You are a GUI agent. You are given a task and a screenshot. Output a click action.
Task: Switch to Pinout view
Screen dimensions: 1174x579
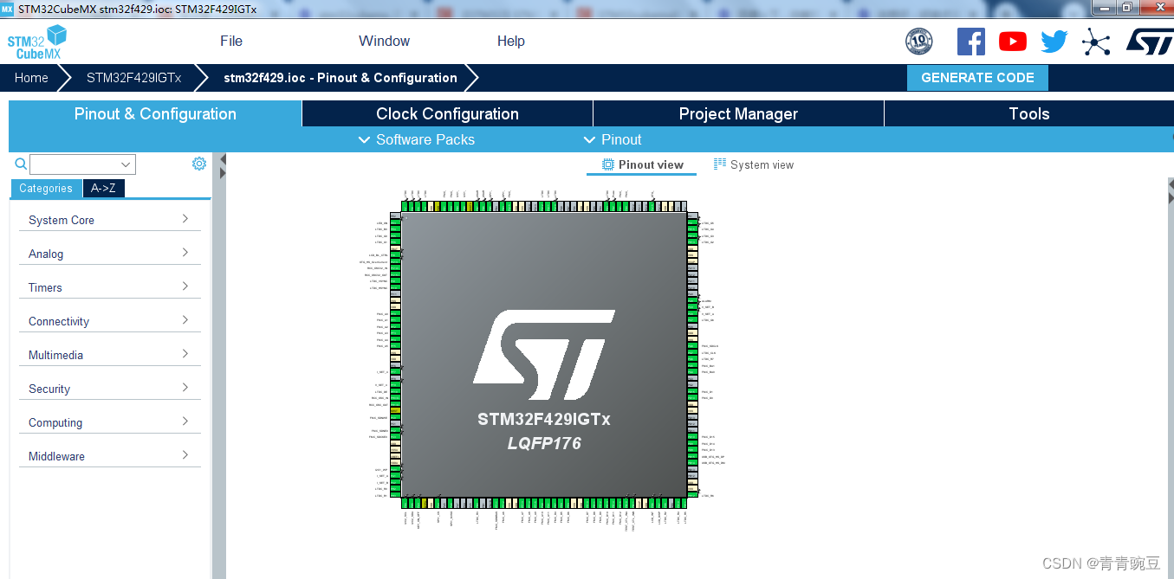coord(642,164)
